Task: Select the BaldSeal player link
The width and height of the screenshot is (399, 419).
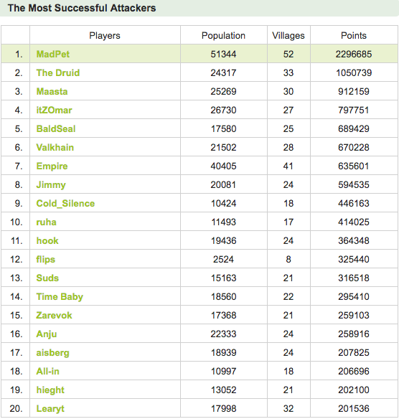Action: pos(56,129)
